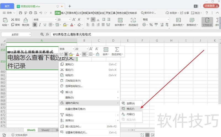Click the 查找命令 search box
The width and height of the screenshot is (221, 137).
click(149, 13)
